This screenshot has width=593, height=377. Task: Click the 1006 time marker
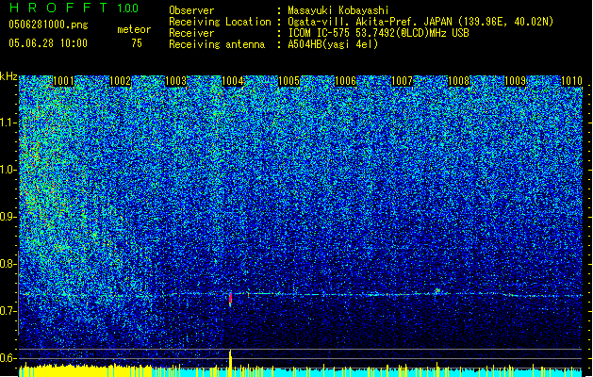click(x=345, y=81)
